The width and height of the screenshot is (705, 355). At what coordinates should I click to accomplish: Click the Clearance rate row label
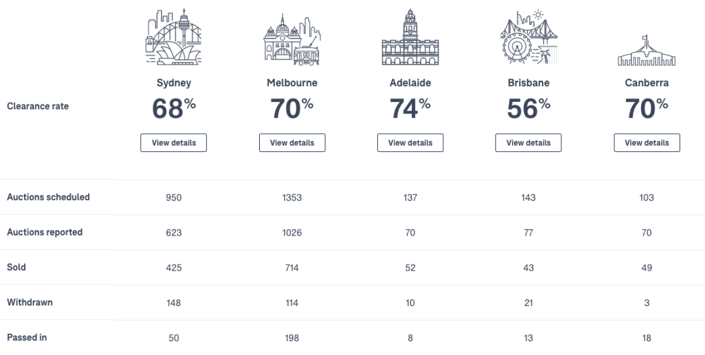[x=38, y=106]
